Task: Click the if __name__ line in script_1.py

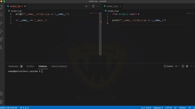Action: (31, 20)
